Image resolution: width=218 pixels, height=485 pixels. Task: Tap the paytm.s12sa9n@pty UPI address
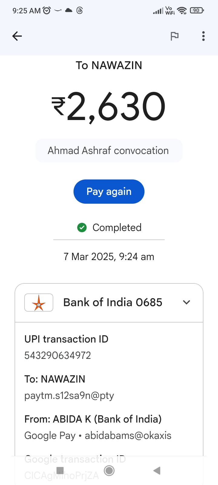tap(69, 395)
